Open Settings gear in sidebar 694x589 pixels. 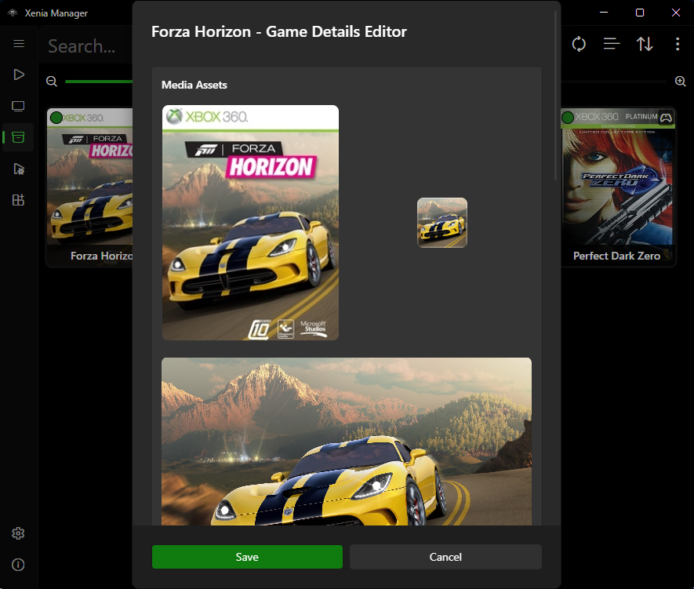(x=18, y=533)
